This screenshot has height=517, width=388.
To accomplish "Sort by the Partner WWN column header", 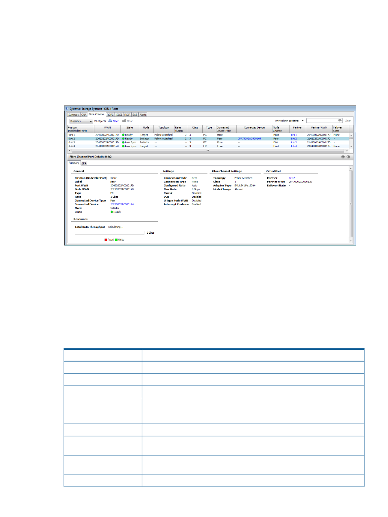I will [319, 129].
